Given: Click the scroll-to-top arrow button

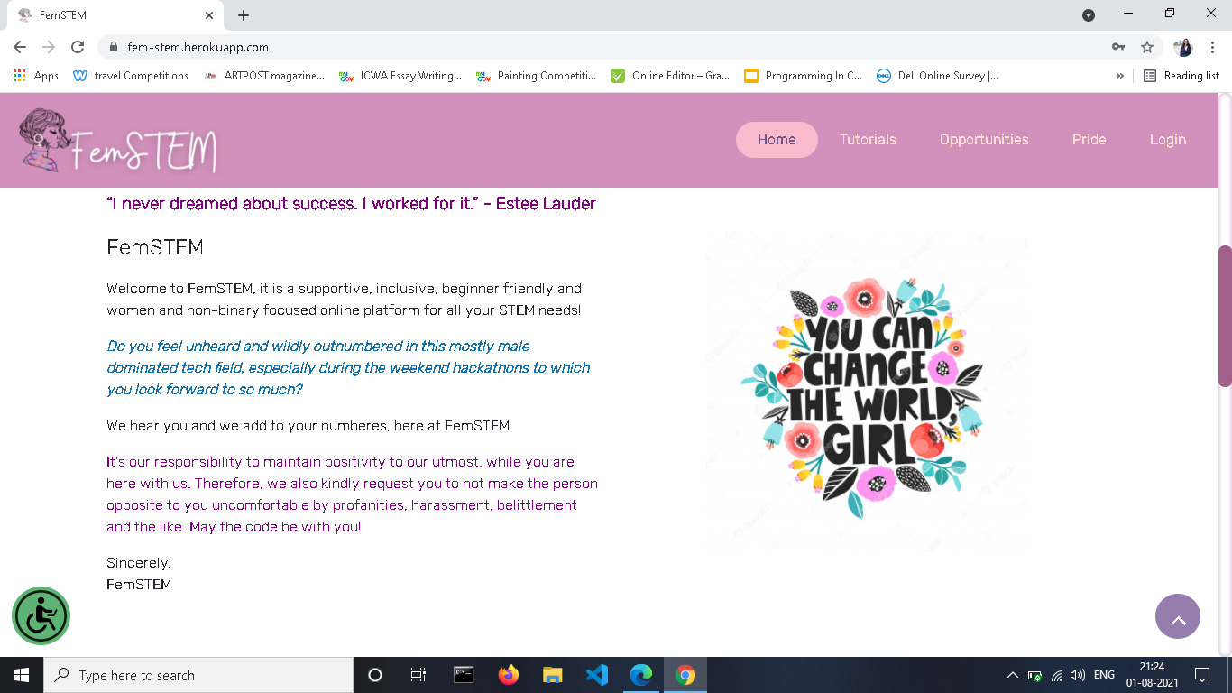Looking at the screenshot, I should point(1177,616).
